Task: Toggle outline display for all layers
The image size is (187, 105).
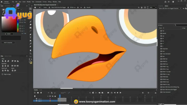Action: [x=50, y=96]
